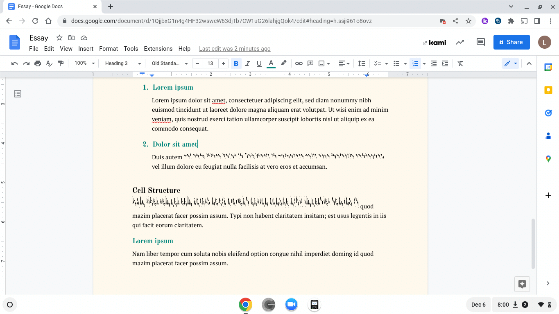Screen dimensions: 559x314
Task: Click the Clear formatting icon
Action: 460,63
